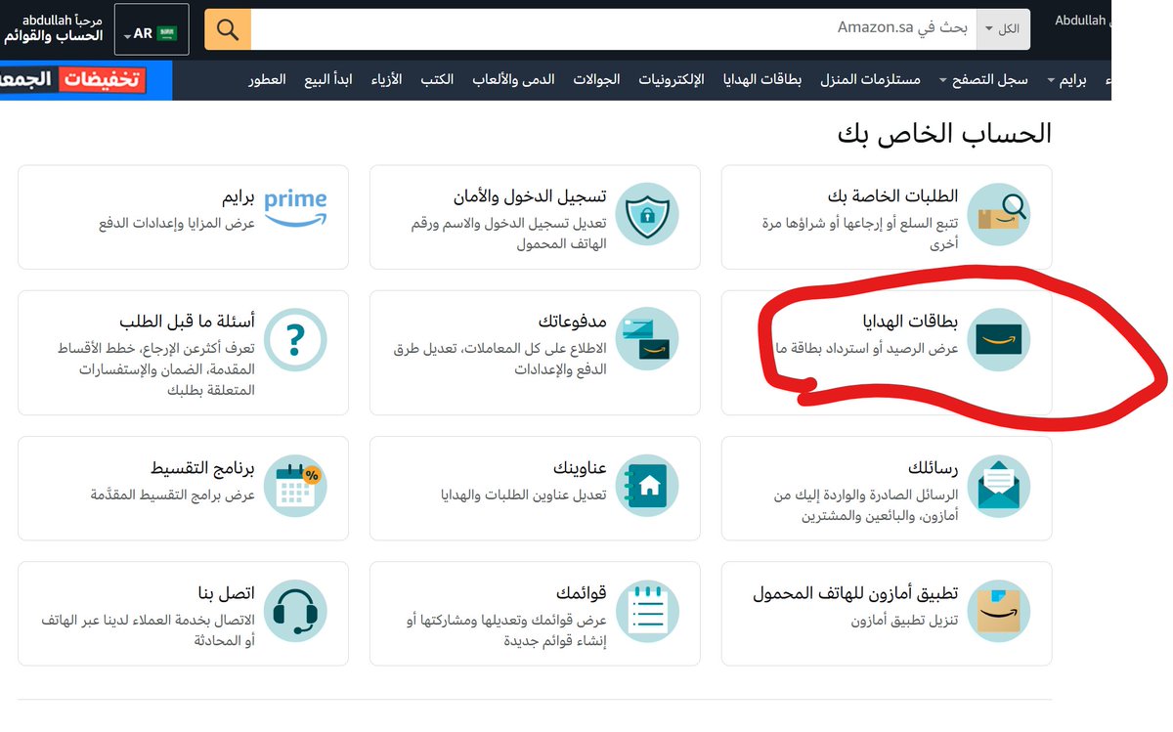The image size is (1173, 732).
Task: Click the prime logo icon
Action: [x=295, y=208]
